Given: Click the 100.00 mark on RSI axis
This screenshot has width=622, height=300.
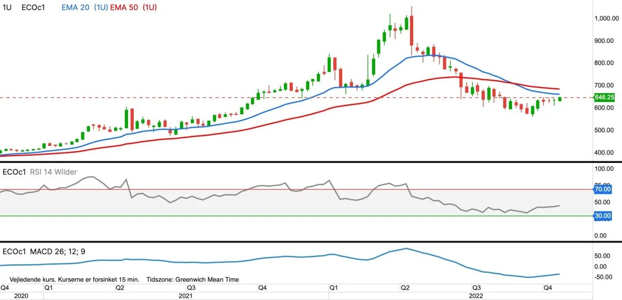Looking at the screenshot, I should pyautogui.click(x=604, y=169).
